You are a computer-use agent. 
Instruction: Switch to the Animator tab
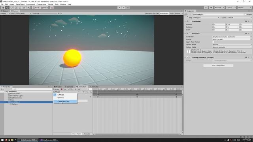pyautogui.click(x=94, y=87)
